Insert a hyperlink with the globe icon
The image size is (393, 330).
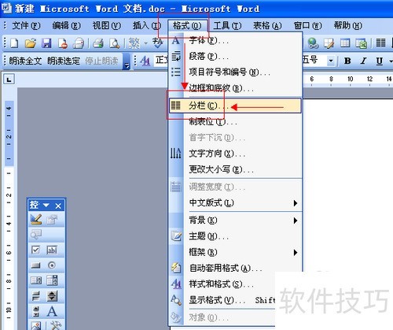click(x=314, y=43)
